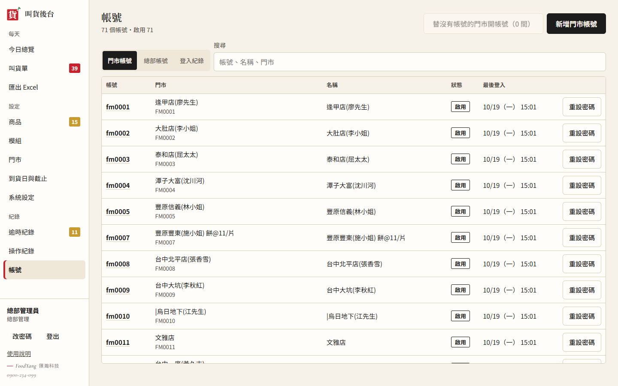Click 登出 button
This screenshot has width=618, height=386.
click(53, 336)
